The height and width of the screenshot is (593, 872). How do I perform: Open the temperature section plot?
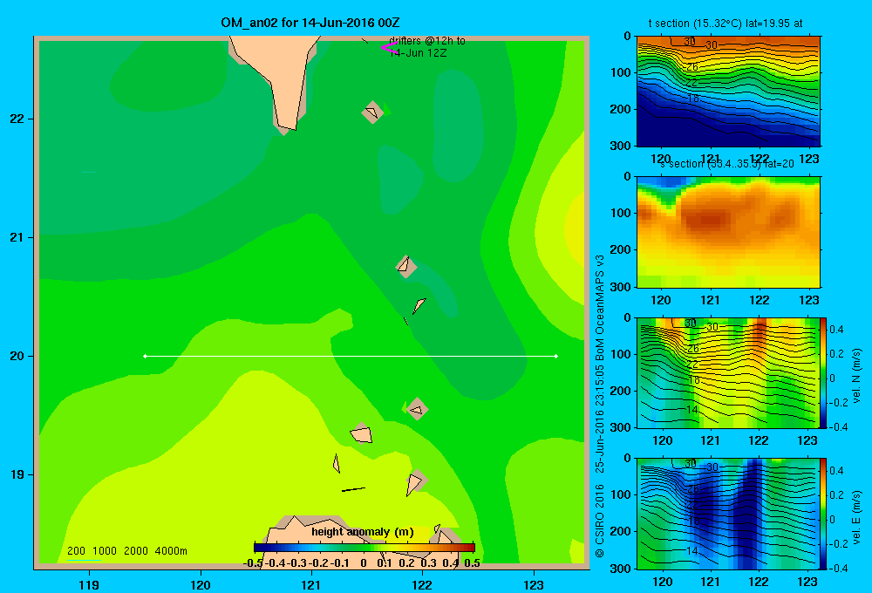point(728,92)
